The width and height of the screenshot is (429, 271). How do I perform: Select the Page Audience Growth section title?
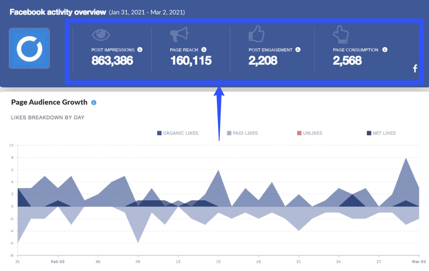click(49, 102)
